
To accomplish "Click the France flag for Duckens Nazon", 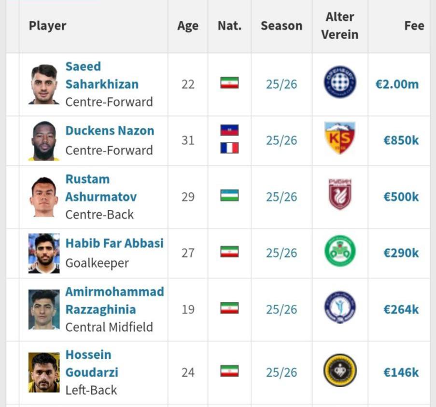I will coord(229,148).
